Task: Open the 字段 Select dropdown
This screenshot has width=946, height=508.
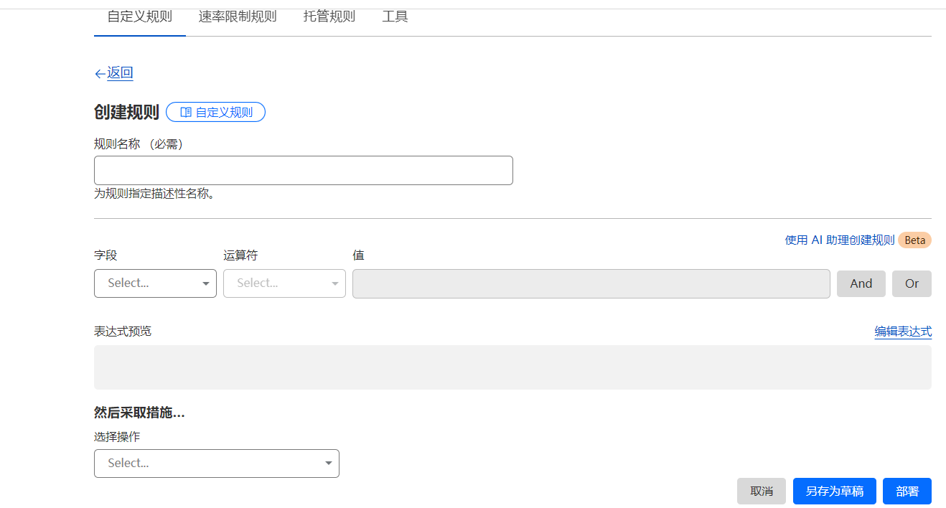Action: 155,283
